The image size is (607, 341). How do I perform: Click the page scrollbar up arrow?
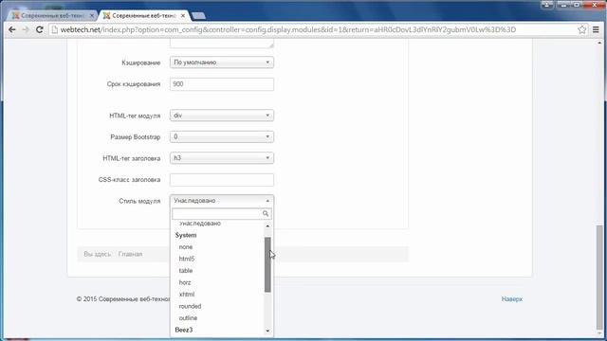click(x=599, y=43)
